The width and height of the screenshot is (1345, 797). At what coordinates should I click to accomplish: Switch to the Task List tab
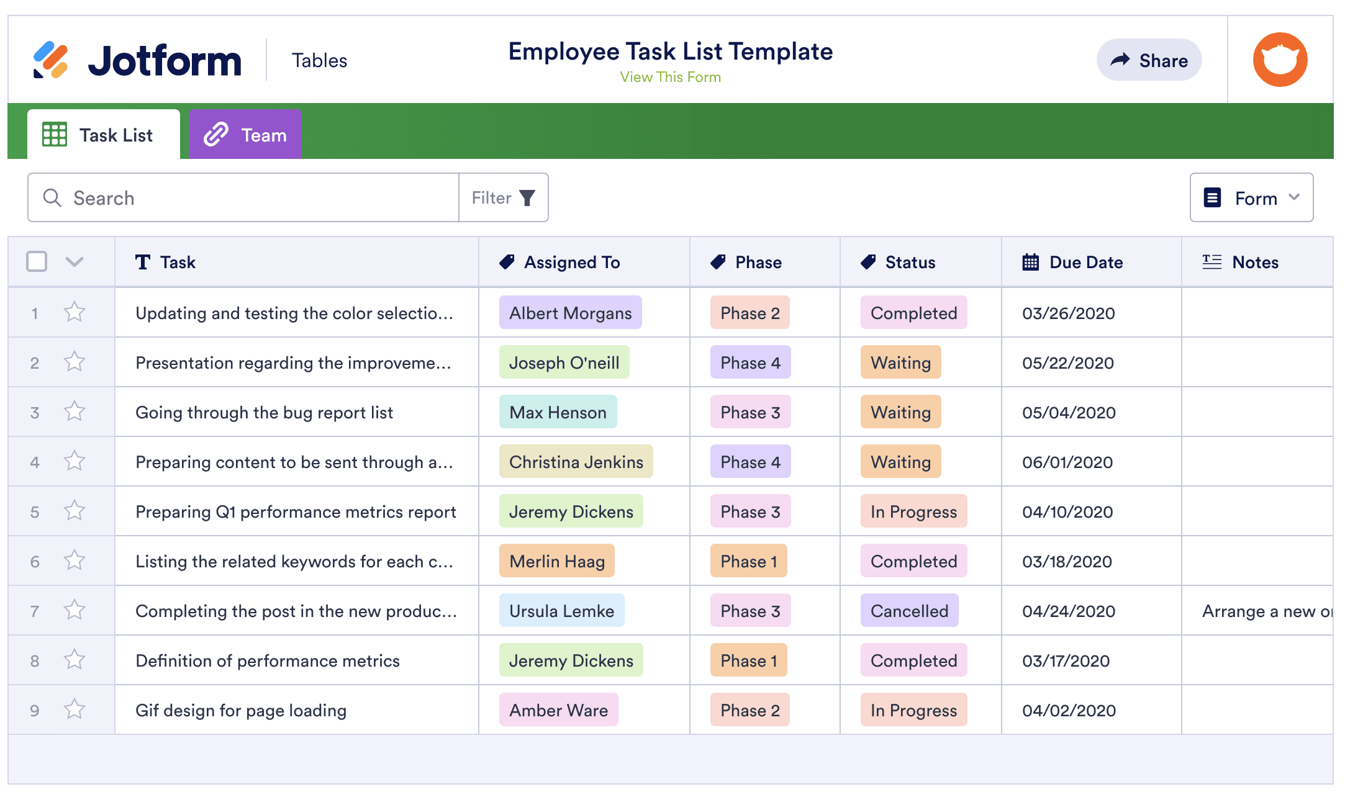pos(100,134)
